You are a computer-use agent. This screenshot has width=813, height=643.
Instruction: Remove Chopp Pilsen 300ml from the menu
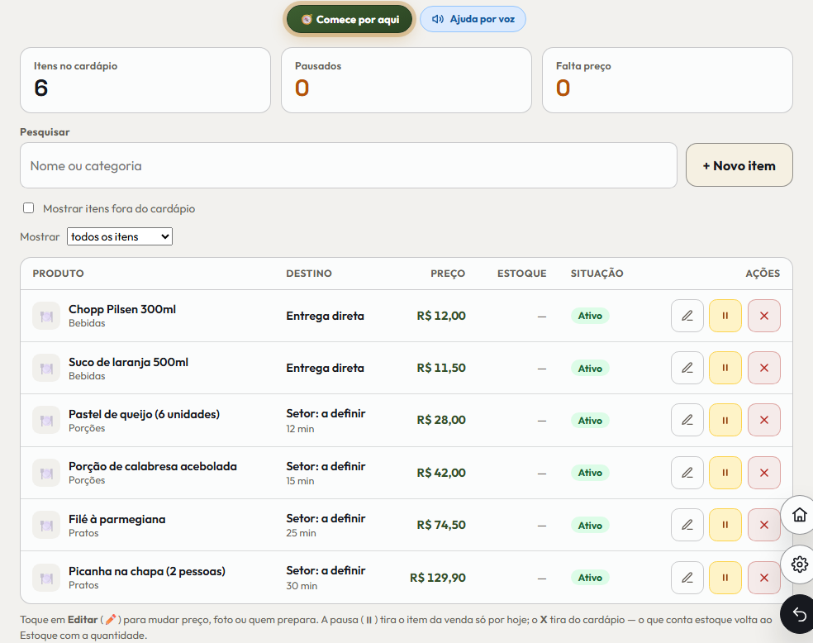pos(763,316)
